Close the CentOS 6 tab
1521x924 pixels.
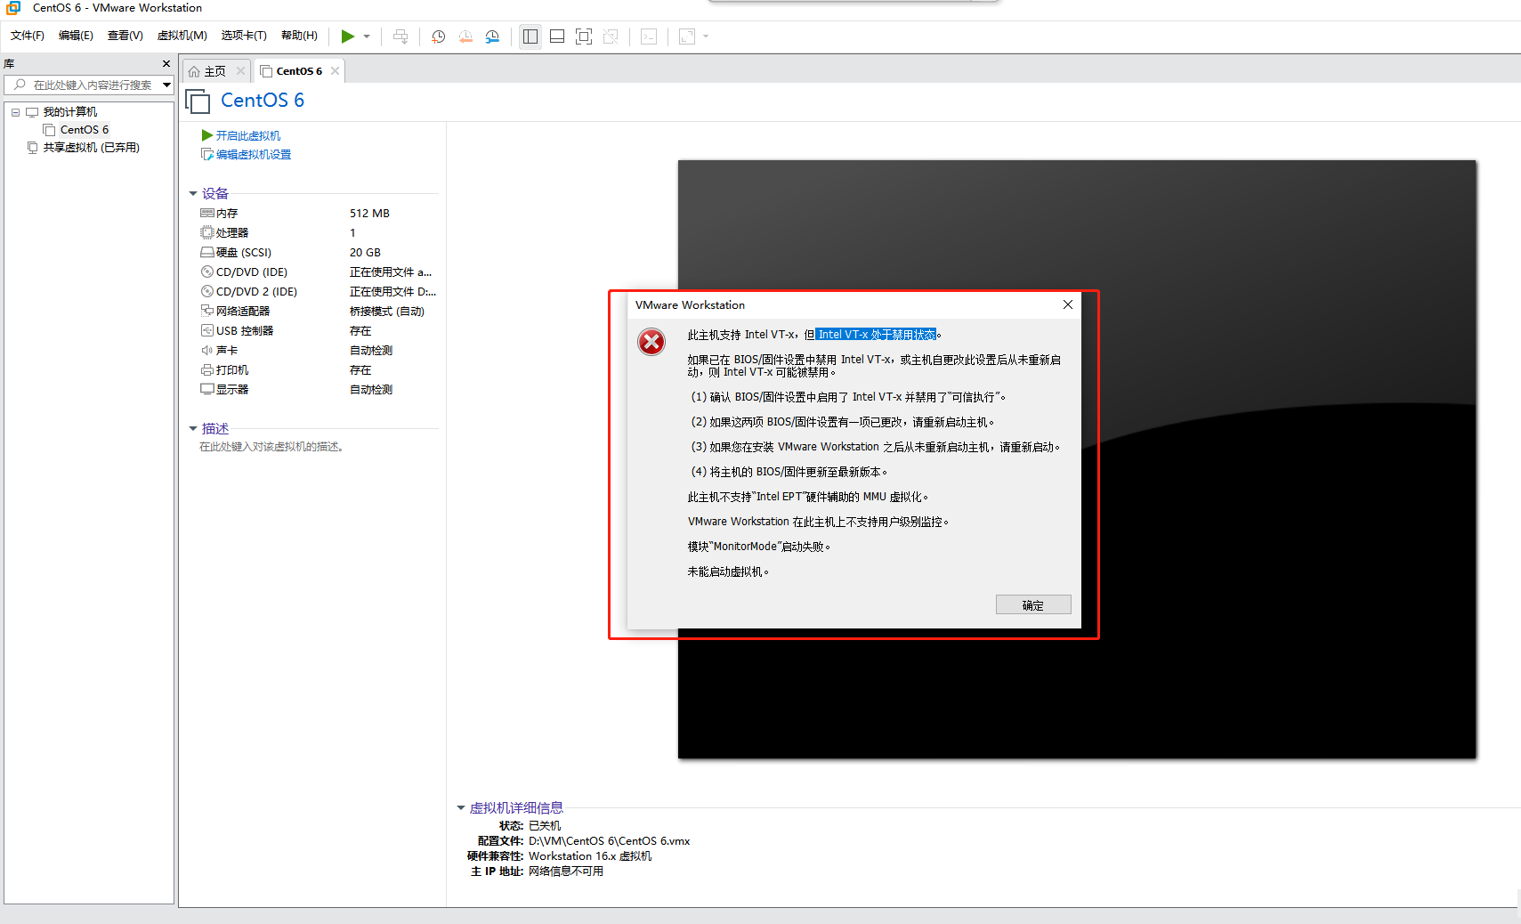(335, 71)
